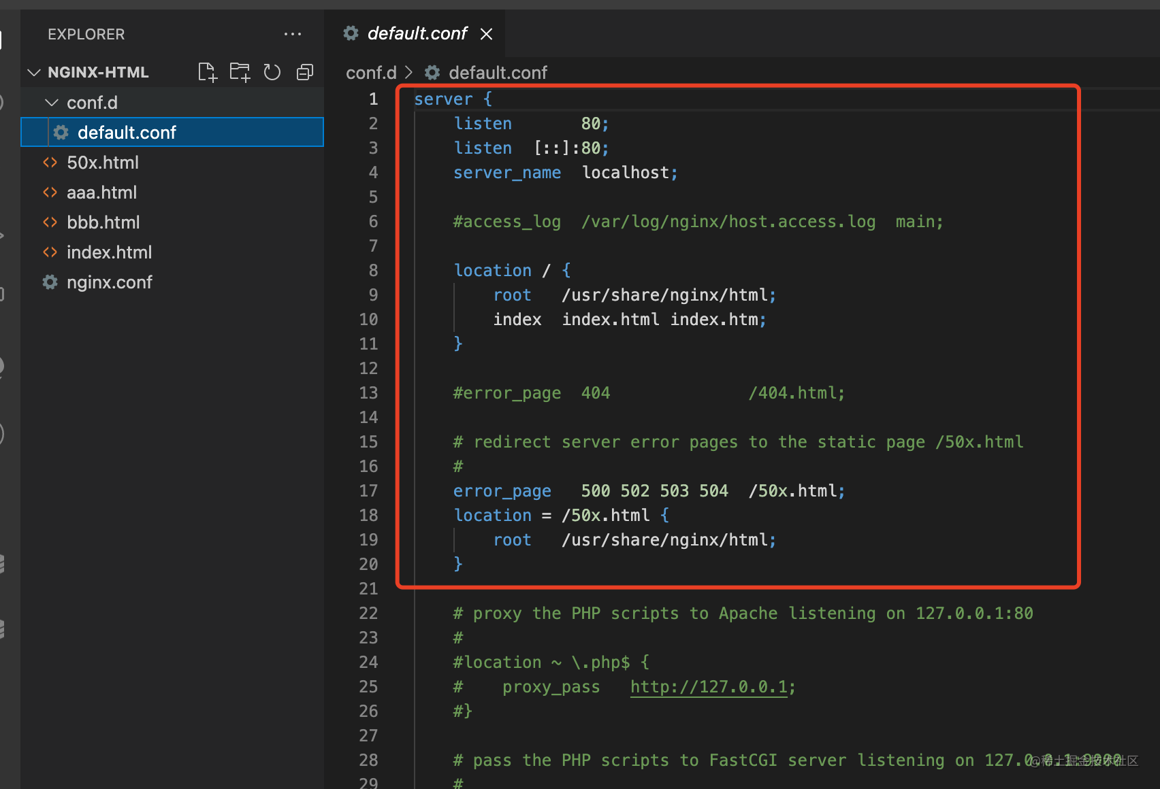The image size is (1160, 789).
Task: Switch to the default.conf editor tab
Action: [417, 33]
